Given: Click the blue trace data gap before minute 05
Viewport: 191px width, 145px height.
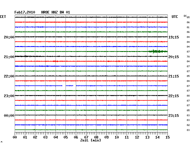Looking at the screenshot, I should [x=64, y=86].
